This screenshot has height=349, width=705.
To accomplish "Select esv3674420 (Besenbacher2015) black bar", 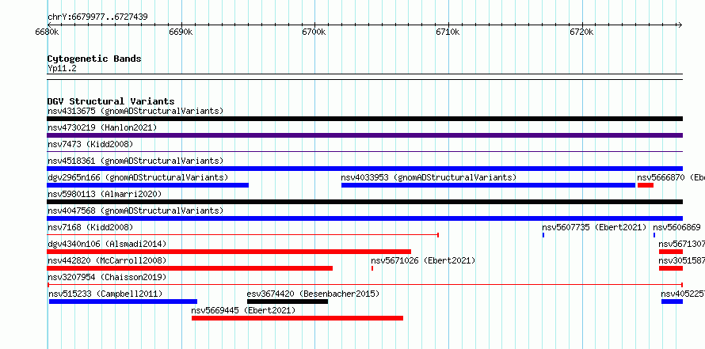I will [288, 302].
